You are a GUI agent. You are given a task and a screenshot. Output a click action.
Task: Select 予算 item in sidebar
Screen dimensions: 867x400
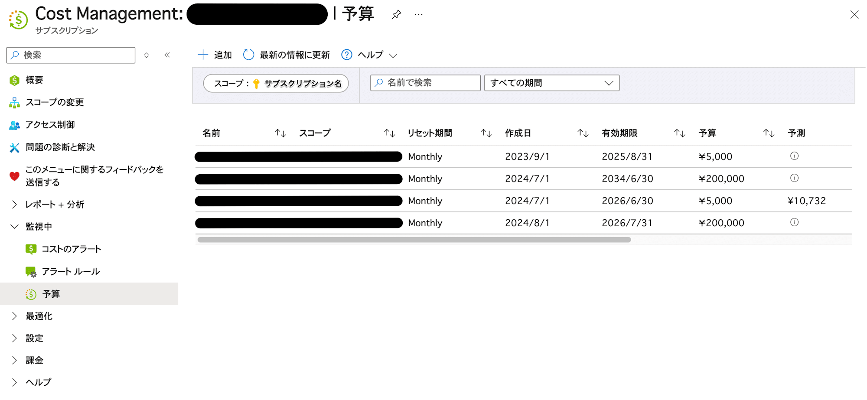pyautogui.click(x=89, y=294)
